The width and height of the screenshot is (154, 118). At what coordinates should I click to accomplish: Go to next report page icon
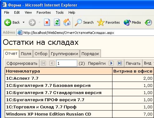(x=111, y=63)
